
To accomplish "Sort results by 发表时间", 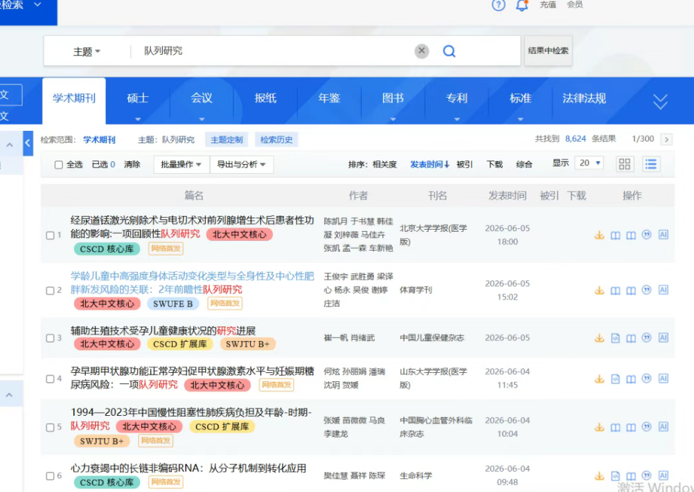I will tap(429, 165).
